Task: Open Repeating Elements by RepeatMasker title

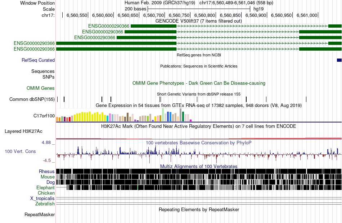Action: [199, 210]
